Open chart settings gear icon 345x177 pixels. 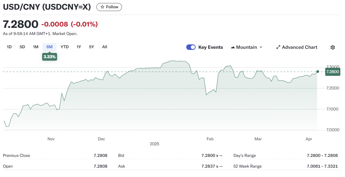pos(333,47)
